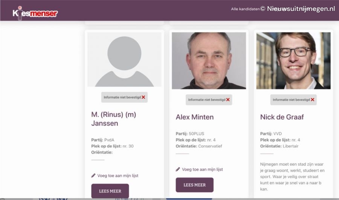Add M. (Rinus) Janssen to my list

pyautogui.click(x=118, y=176)
